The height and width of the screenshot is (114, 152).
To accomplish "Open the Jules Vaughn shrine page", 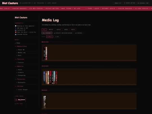I will (x=23, y=90).
